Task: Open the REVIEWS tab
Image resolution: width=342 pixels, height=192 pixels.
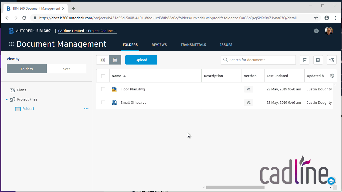Action: click(159, 45)
